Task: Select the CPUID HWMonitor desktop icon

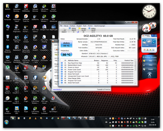Action: pos(26,8)
